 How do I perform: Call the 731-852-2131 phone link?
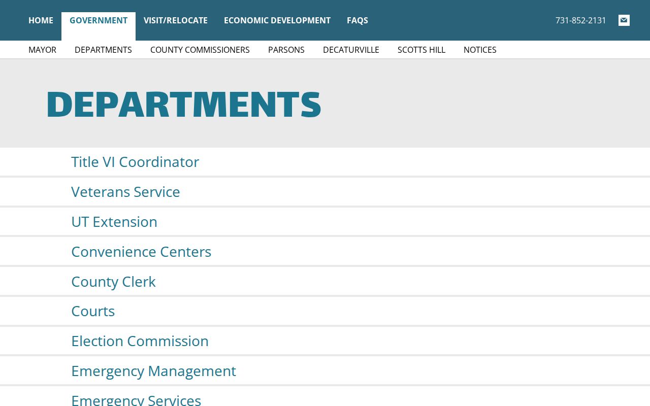coord(581,20)
